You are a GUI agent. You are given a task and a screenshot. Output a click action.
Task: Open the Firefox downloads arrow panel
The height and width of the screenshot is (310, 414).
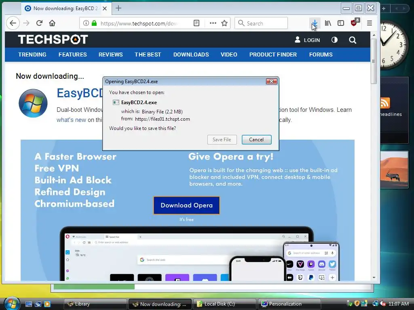315,23
